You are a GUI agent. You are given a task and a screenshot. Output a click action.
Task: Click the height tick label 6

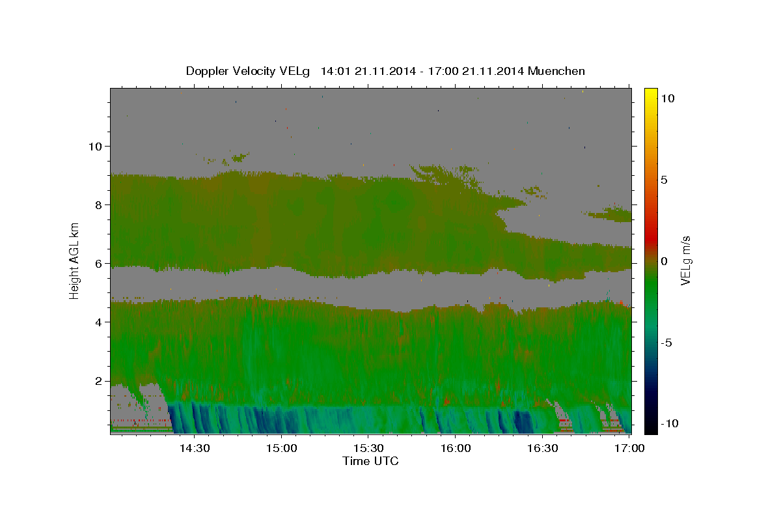[x=99, y=264]
